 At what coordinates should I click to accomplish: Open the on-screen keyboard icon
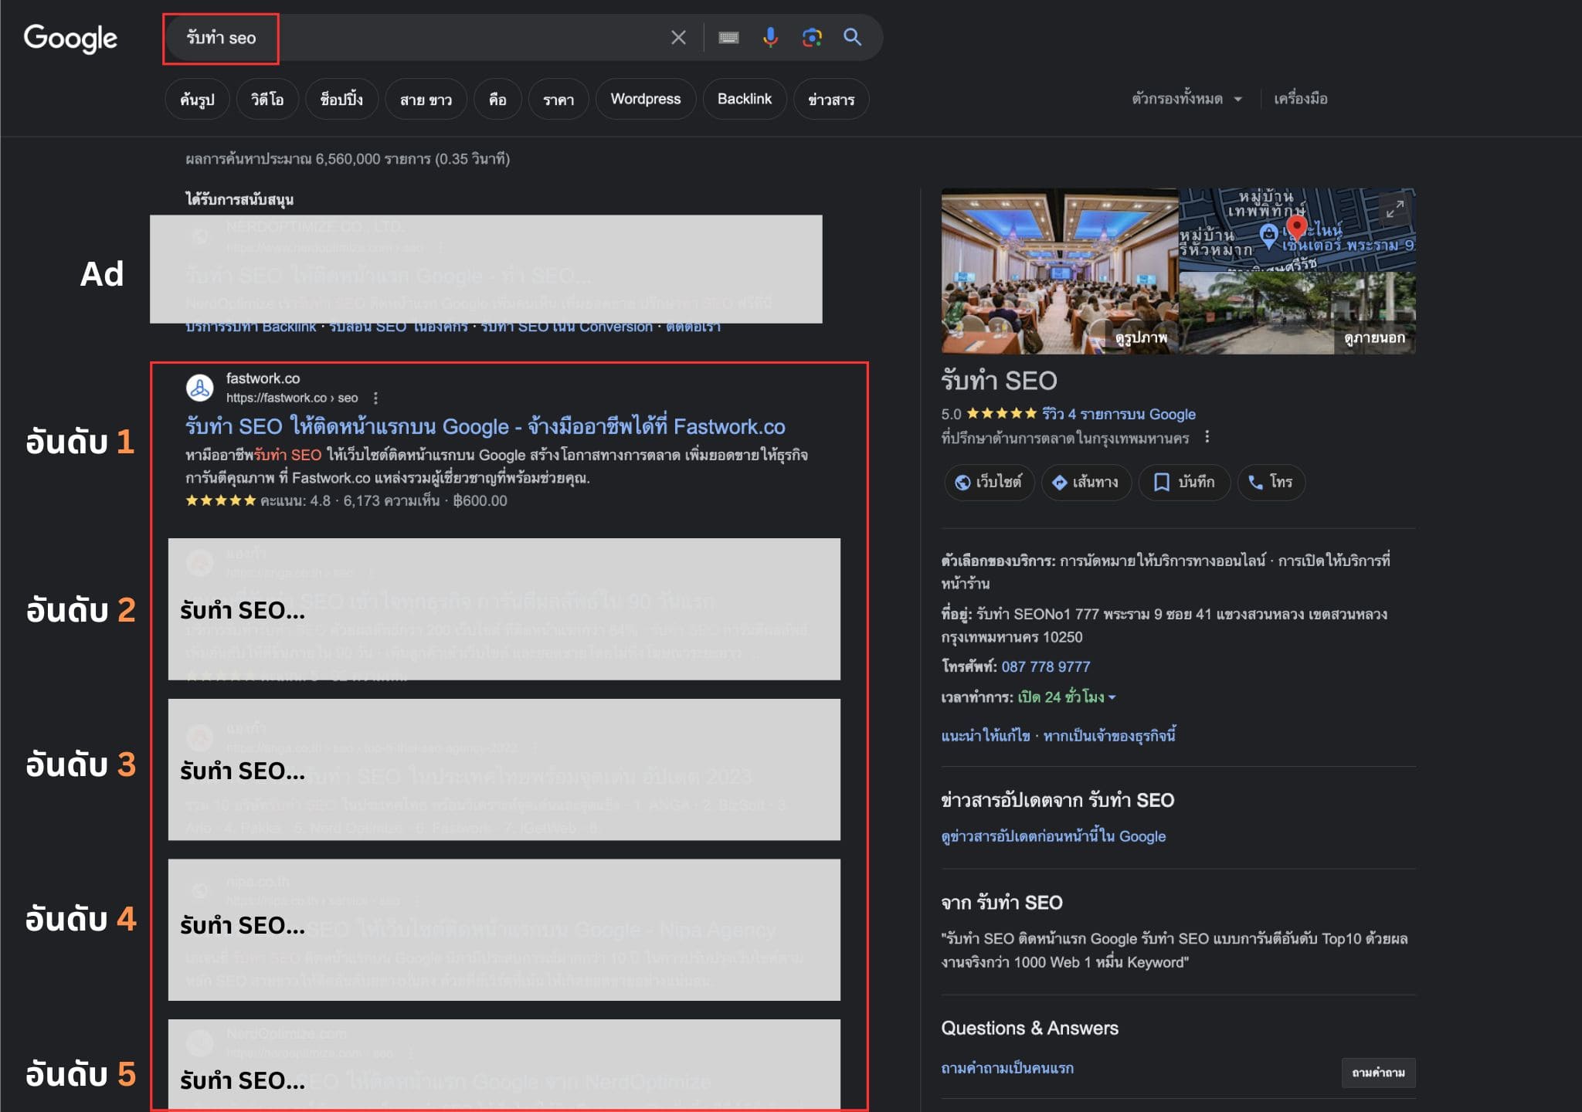pyautogui.click(x=728, y=37)
